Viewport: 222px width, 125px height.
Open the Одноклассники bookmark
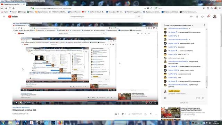point(42,12)
